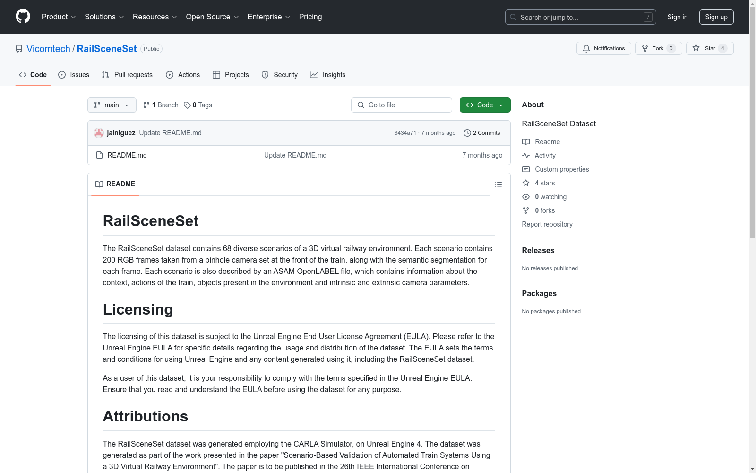Click the branch icon beside 1 Branch
This screenshot has width=756, height=473.
[x=146, y=105]
